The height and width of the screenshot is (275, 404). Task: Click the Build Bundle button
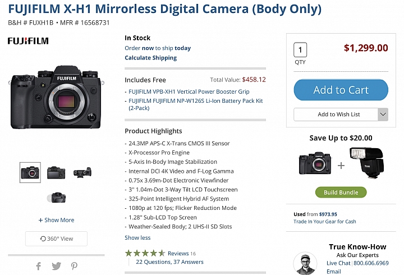341,192
